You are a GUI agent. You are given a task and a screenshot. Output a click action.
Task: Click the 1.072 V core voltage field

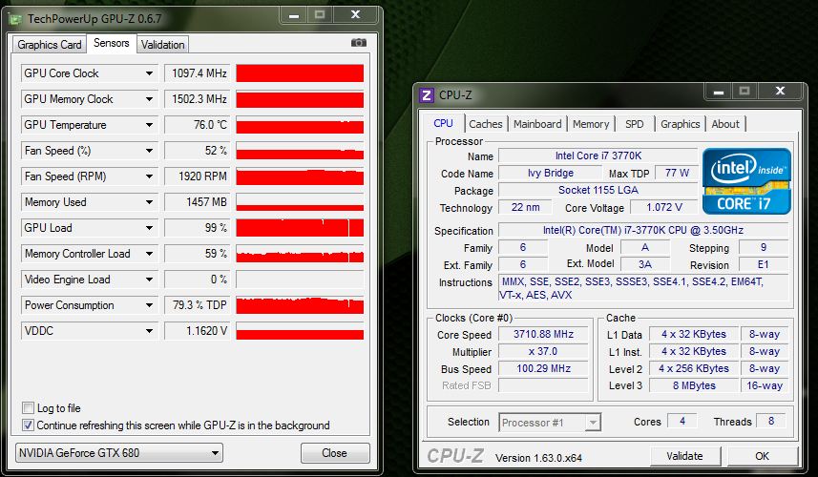[663, 207]
